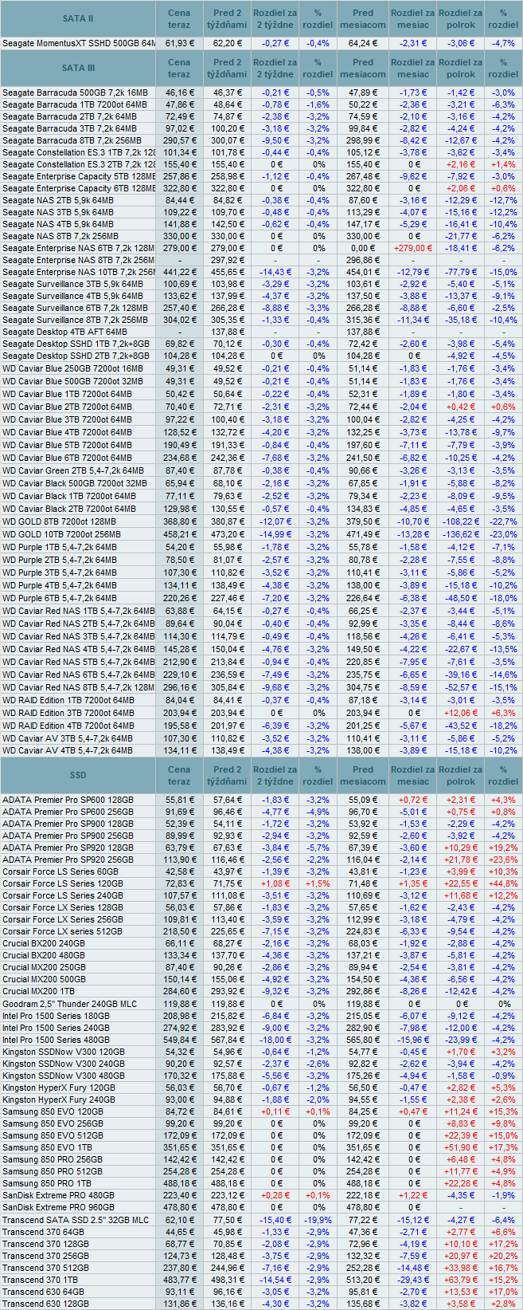Select Intel Pro 1500 Series 180GB
Image resolution: width=523 pixels, height=1310 pixels.
pos(56,1016)
